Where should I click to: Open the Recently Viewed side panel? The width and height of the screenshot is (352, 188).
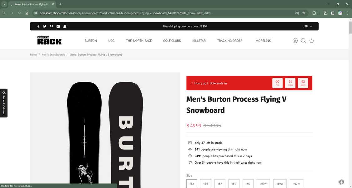point(3,103)
